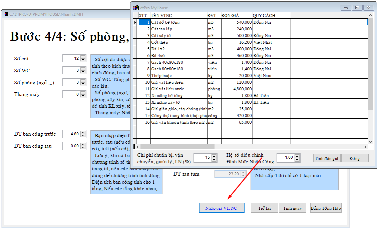Image resolution: width=378 pixels, height=229 pixels.
Task: Close the price table with Đóng
Action: (x=355, y=158)
